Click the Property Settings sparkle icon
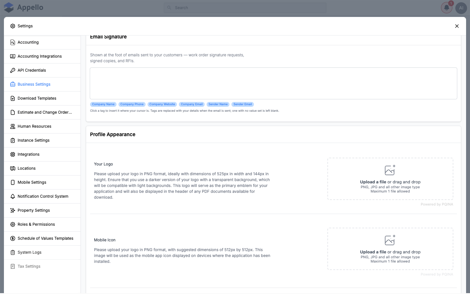 pyautogui.click(x=13, y=210)
